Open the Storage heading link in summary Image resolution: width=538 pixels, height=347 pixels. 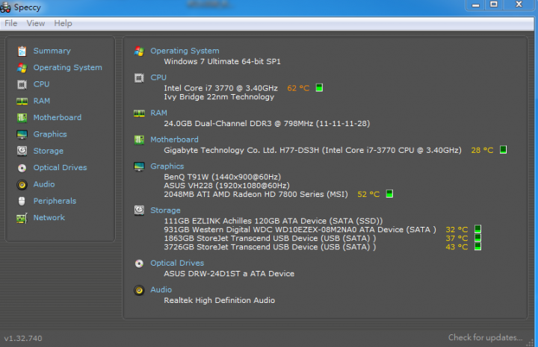165,210
